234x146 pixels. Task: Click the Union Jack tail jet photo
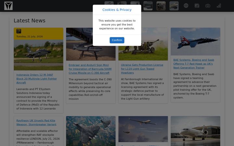click(196, 42)
